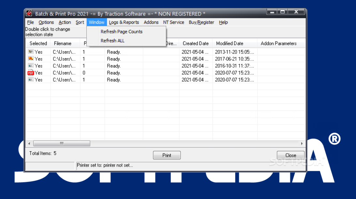Open the Addons menu
The width and height of the screenshot is (356, 199).
coord(151,22)
